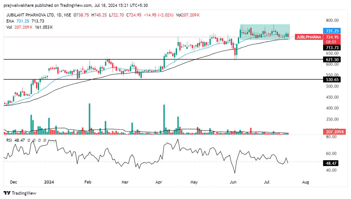Screen dimensions: 351x199
Task: Click the tall early April volume bar
Action: point(164,119)
